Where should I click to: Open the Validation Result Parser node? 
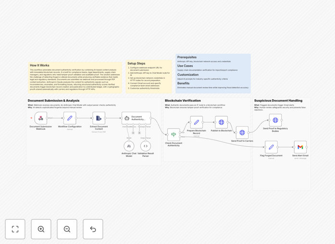click(146, 146)
